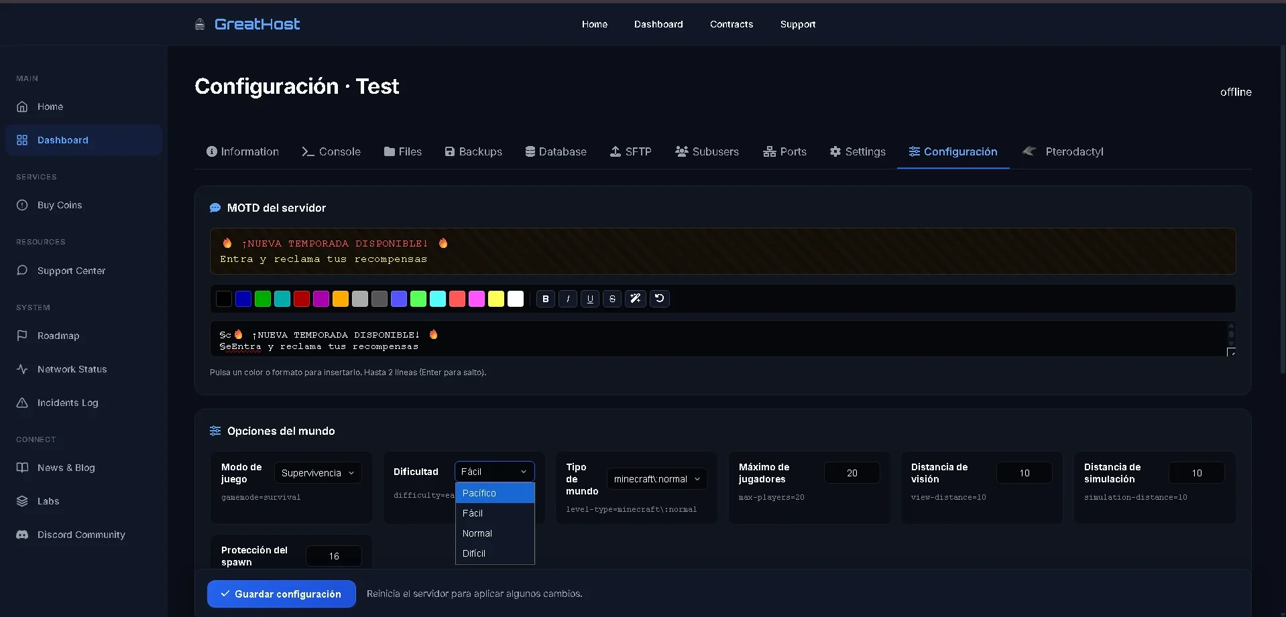Screen dimensions: 1286x617
Task: Open Home in the left sidebar
Action: point(50,107)
